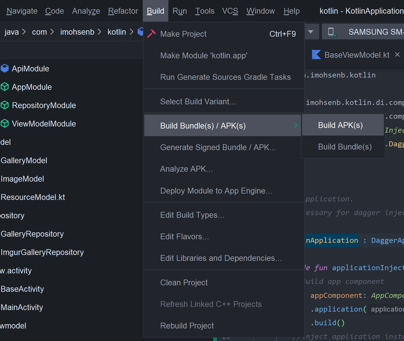
Task: Select BaseActivity in project tree
Action: pos(22,289)
